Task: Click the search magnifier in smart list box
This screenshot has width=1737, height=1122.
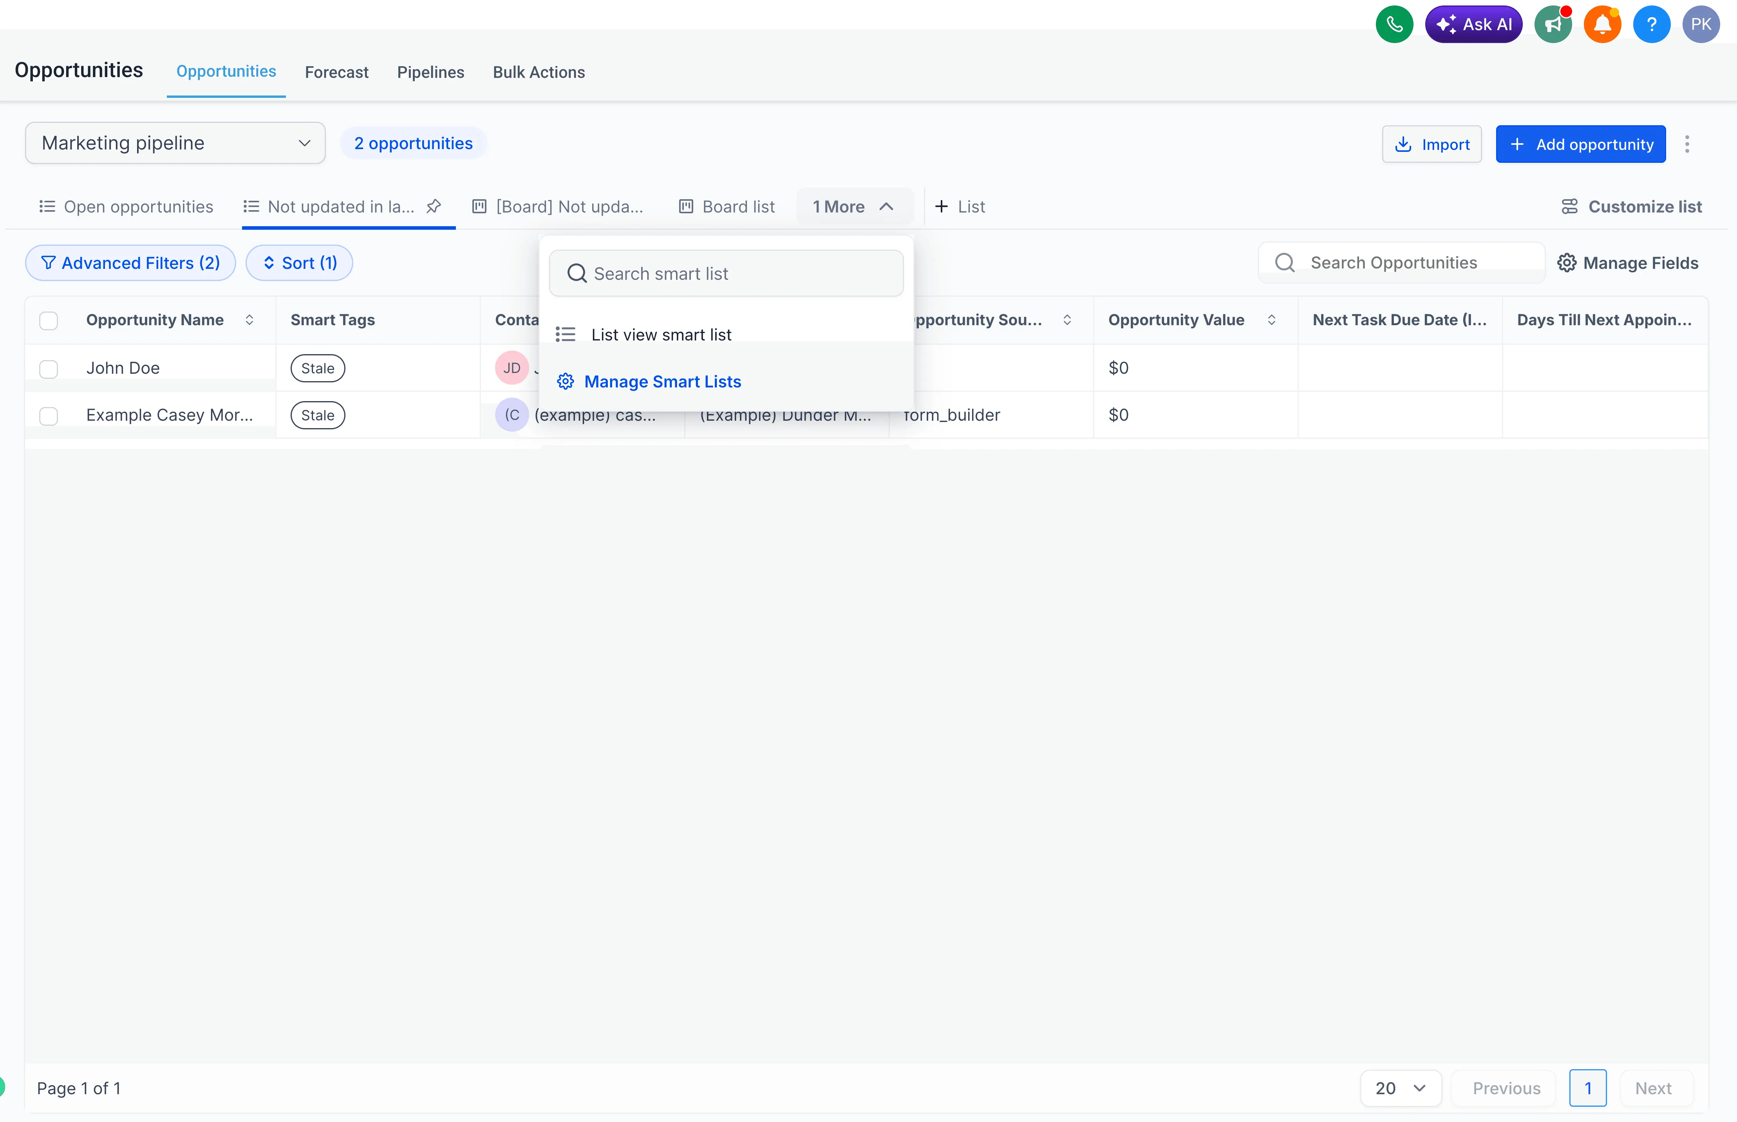Action: (577, 273)
